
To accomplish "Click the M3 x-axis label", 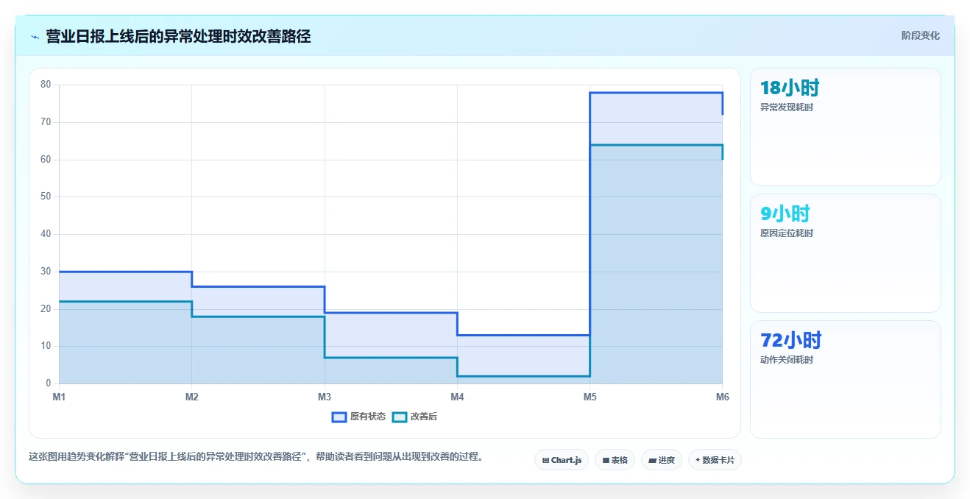I will click(x=325, y=397).
